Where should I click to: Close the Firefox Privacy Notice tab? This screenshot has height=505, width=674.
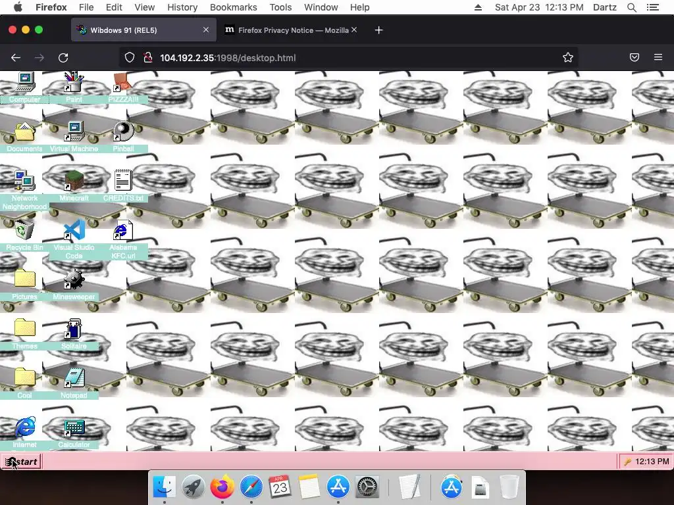(353, 30)
